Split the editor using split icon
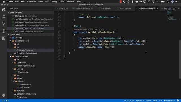The height and width of the screenshot is (102, 181). click(x=174, y=9)
